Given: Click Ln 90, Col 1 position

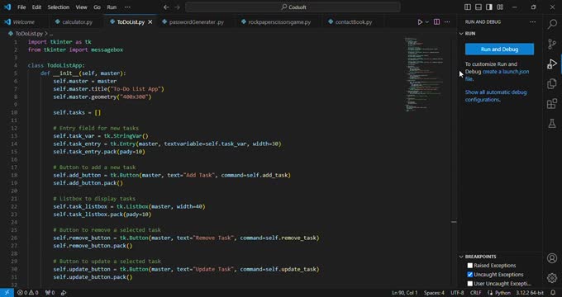Looking at the screenshot, I should (x=405, y=293).
